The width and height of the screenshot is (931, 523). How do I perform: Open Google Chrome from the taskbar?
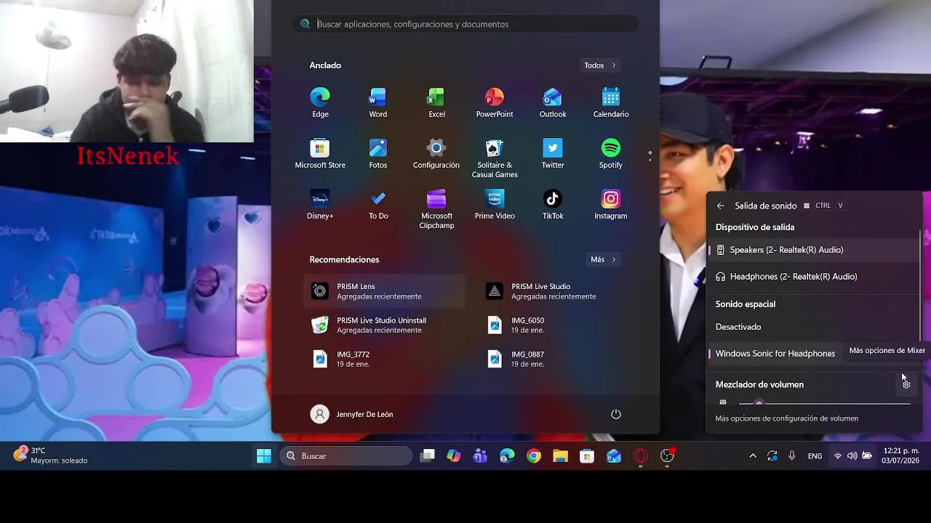point(534,456)
